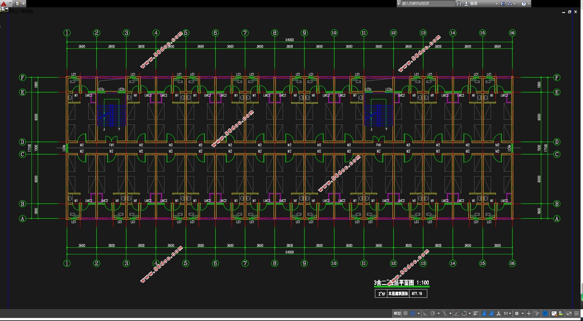
Task: Toggle the clean screen icon
Action: coord(569,313)
